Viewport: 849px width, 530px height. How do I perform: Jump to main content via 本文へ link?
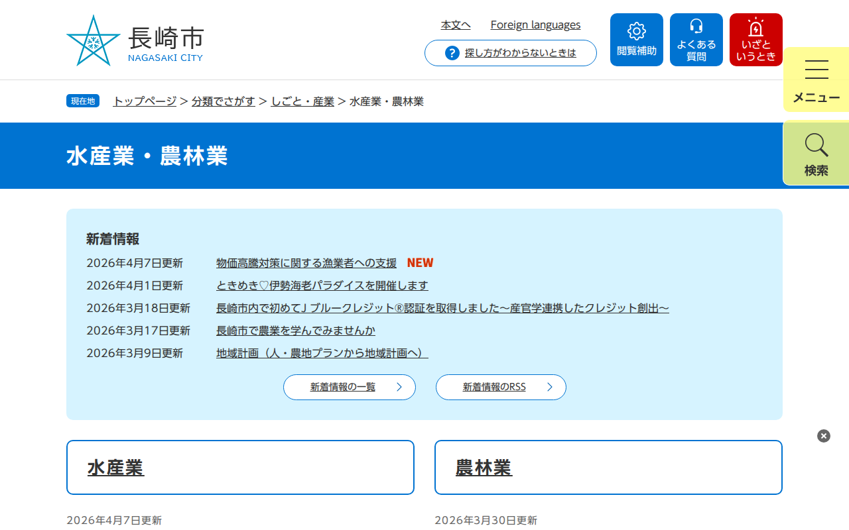click(456, 25)
